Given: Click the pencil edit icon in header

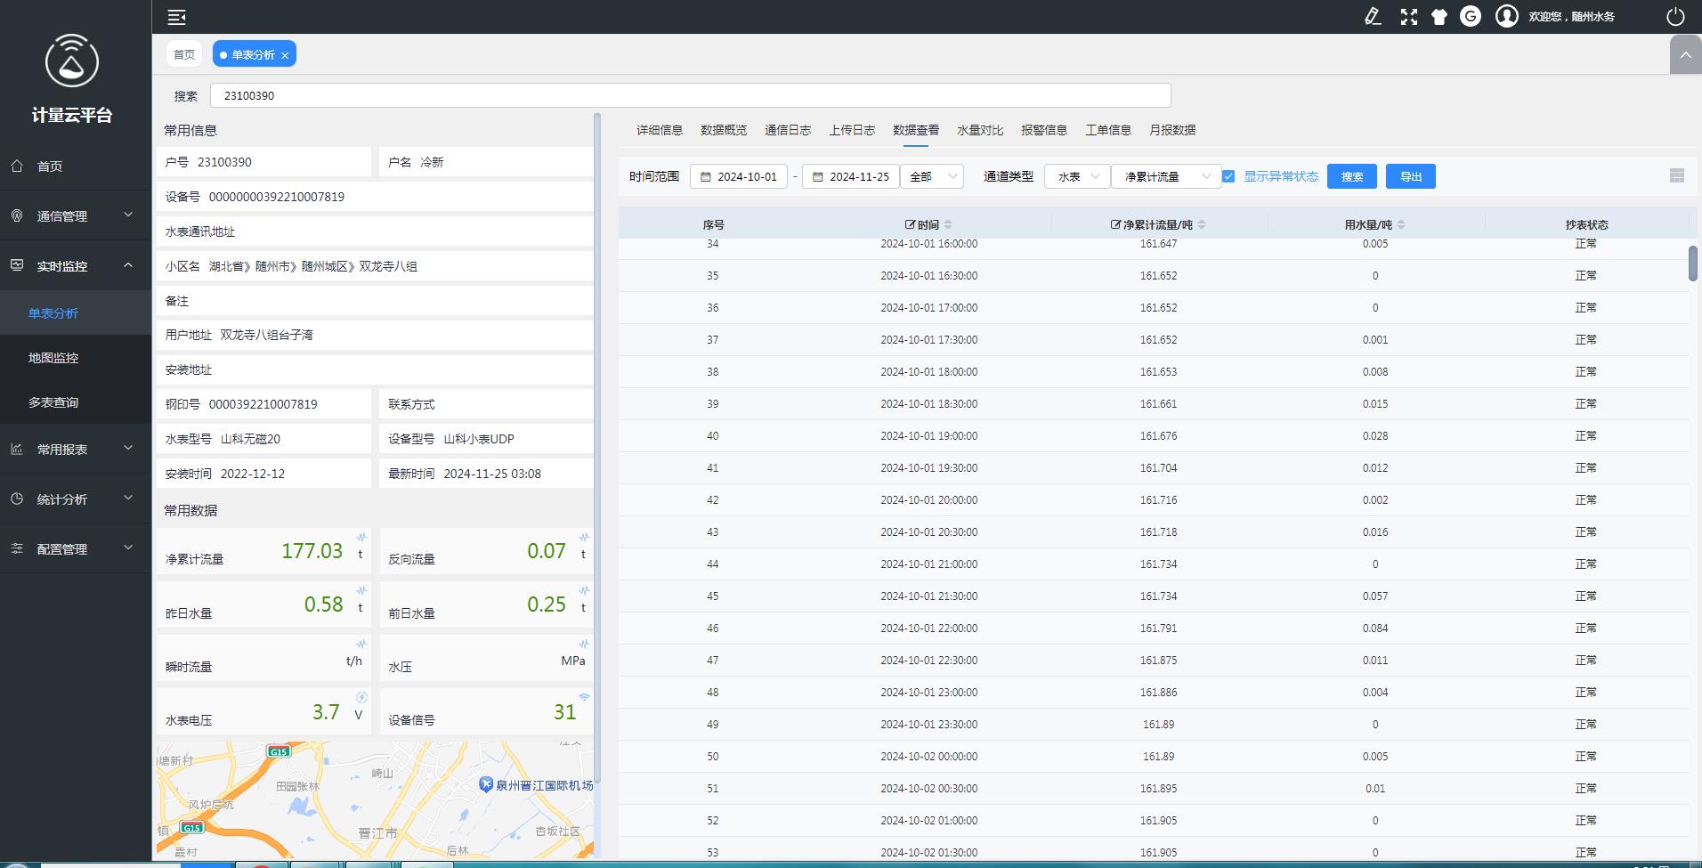Looking at the screenshot, I should click(1373, 17).
